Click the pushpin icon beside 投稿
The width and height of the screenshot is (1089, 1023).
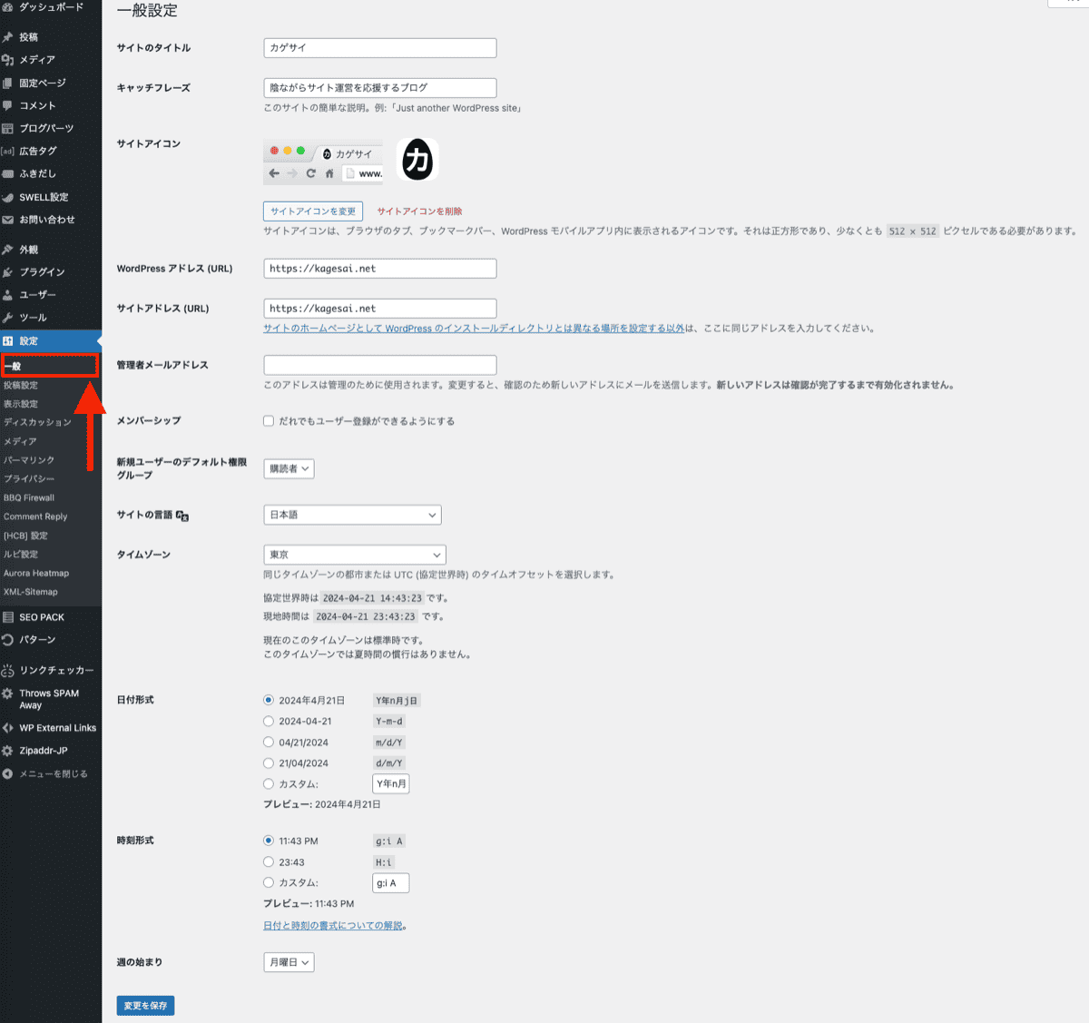click(x=8, y=37)
